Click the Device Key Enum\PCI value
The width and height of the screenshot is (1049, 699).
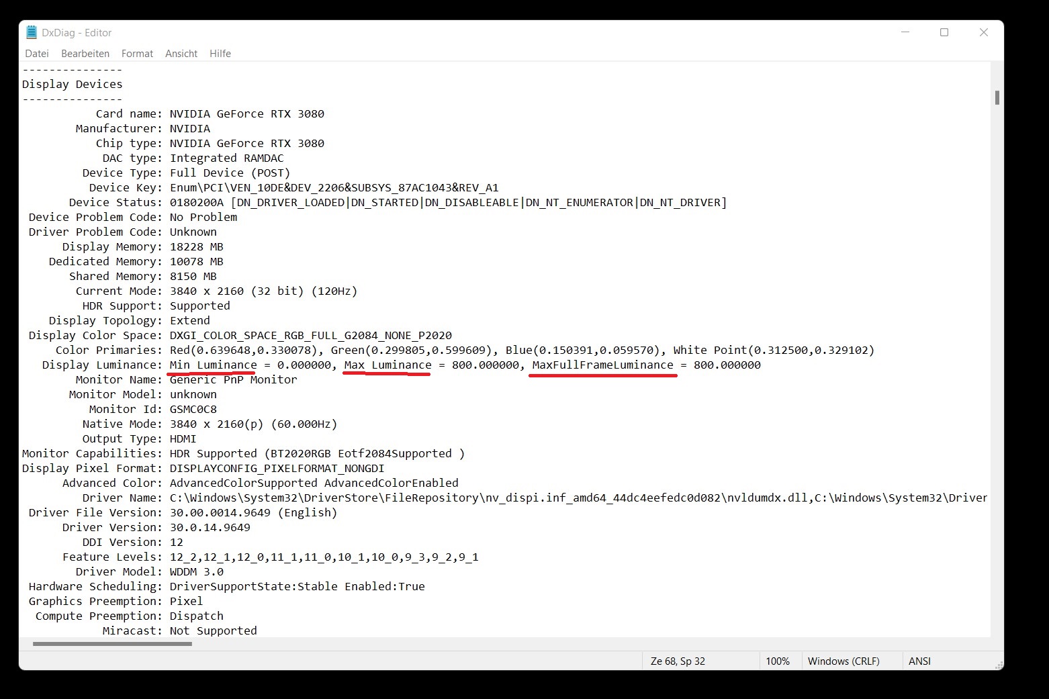pos(334,187)
